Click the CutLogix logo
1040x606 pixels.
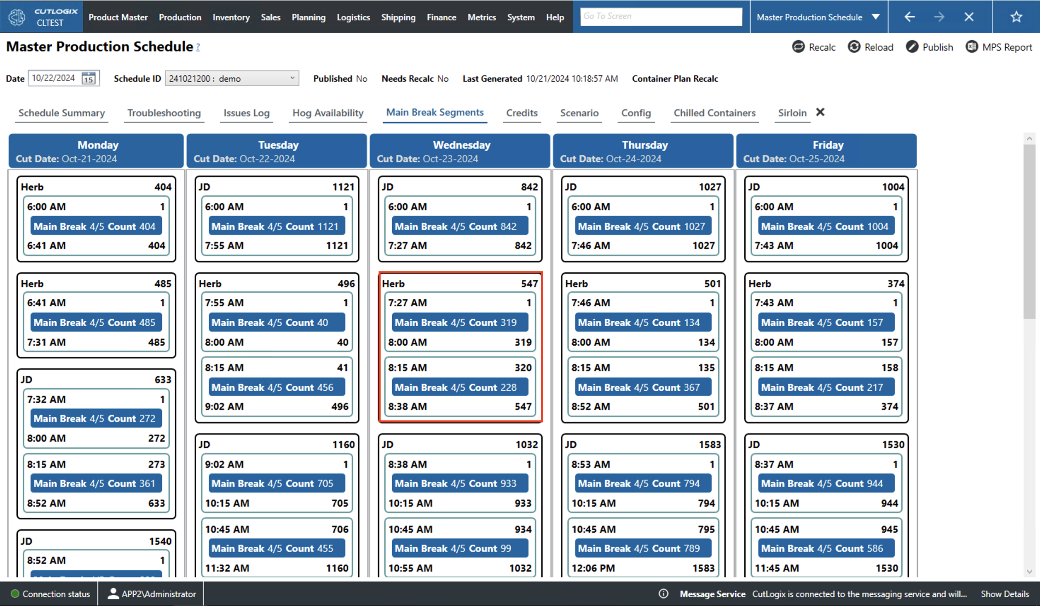[x=17, y=17]
